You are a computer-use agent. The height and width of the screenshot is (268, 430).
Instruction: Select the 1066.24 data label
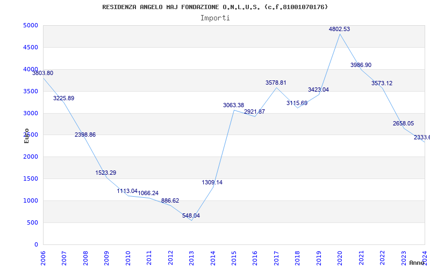tap(148, 193)
